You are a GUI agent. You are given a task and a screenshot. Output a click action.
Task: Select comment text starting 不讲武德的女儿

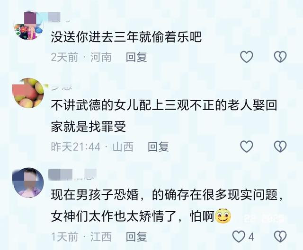coord(164,116)
